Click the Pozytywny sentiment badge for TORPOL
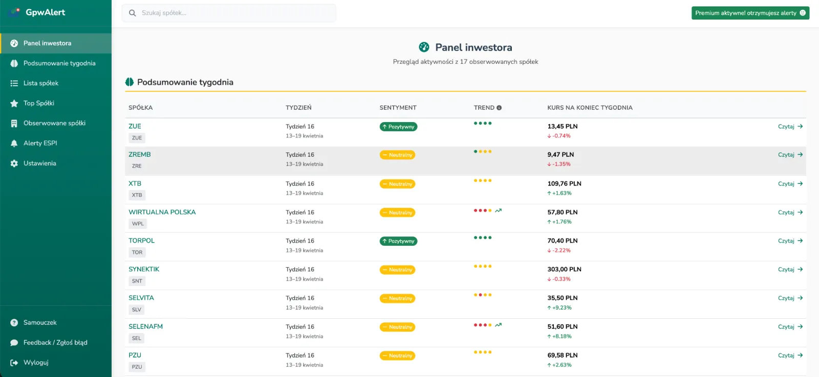 pos(398,241)
